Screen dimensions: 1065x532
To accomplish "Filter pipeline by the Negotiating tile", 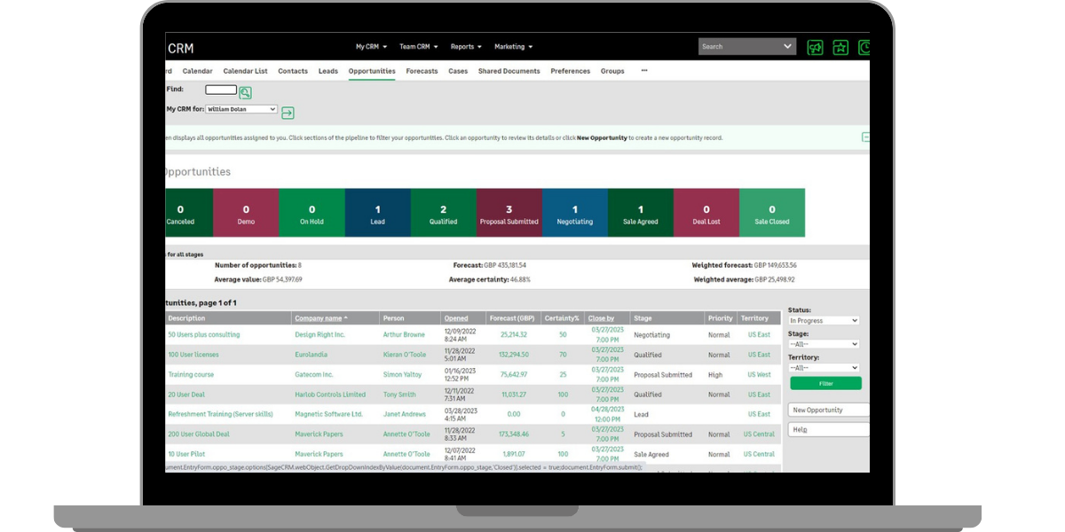I will pos(574,213).
